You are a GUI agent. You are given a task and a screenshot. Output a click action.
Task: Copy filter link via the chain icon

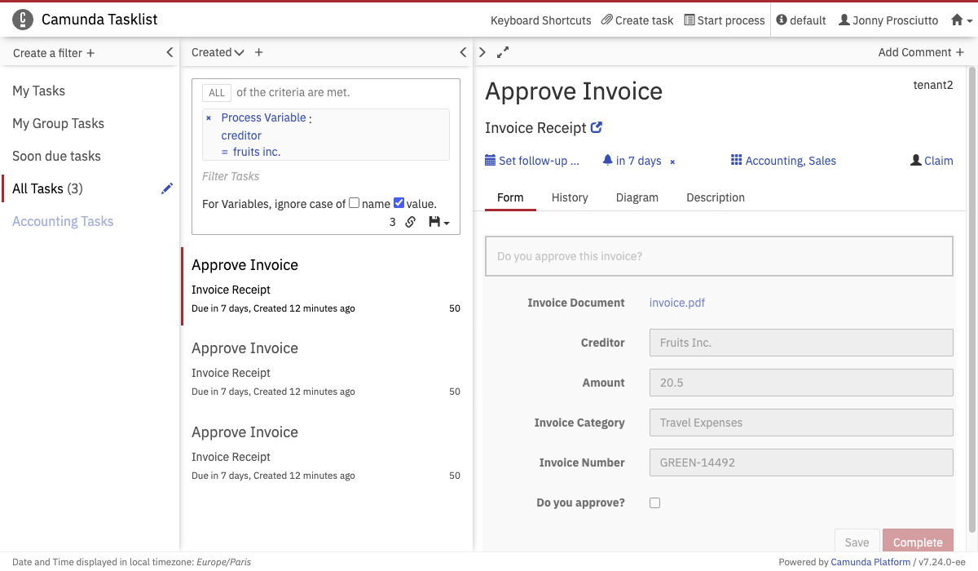pyautogui.click(x=411, y=222)
